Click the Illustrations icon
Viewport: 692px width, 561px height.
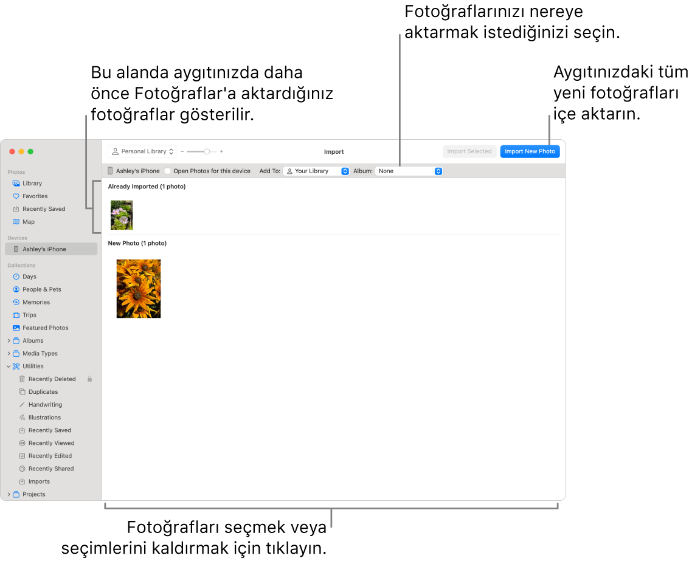tap(22, 418)
